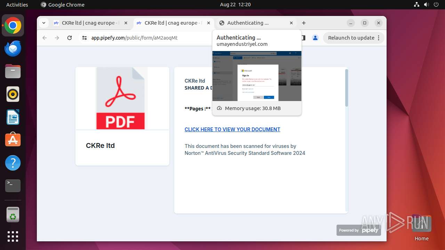The height and width of the screenshot is (250, 445).
Task: Reload the current page
Action: tap(70, 38)
